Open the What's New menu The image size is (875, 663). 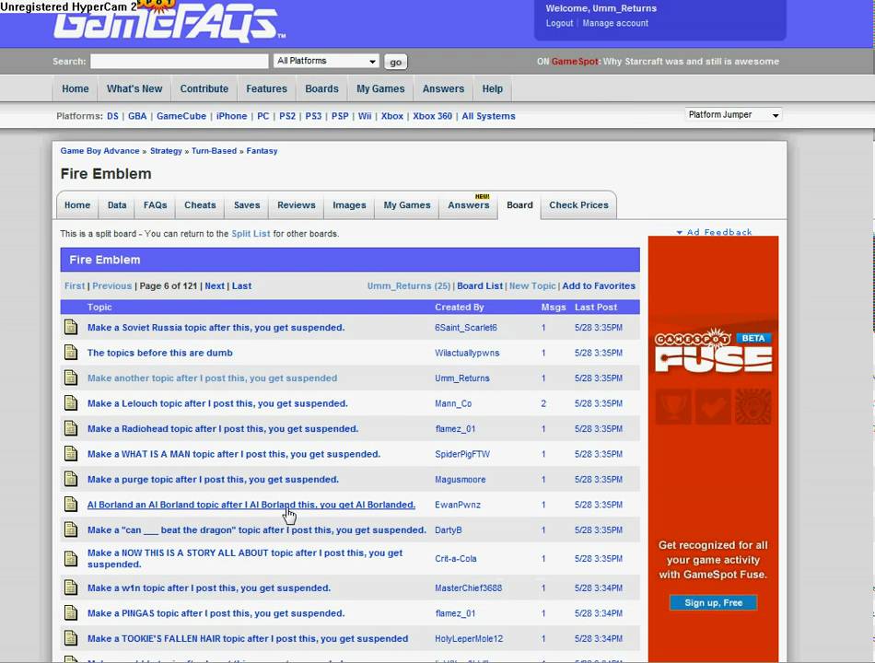(134, 88)
